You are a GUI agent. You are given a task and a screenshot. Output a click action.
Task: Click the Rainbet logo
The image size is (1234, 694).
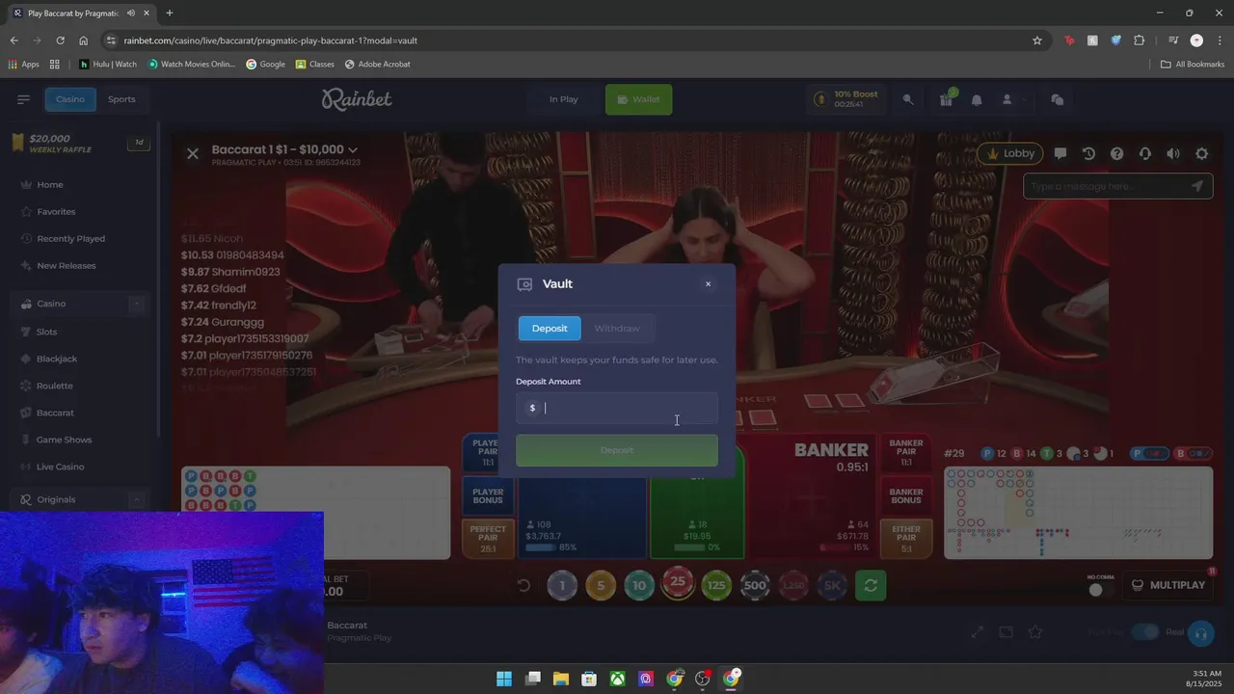coord(357,99)
